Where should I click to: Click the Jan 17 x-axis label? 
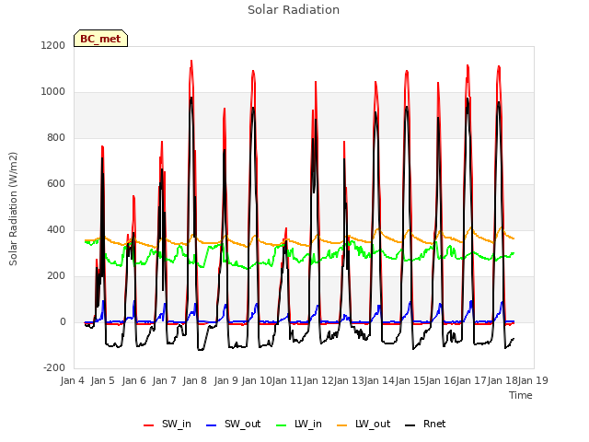[471, 380]
